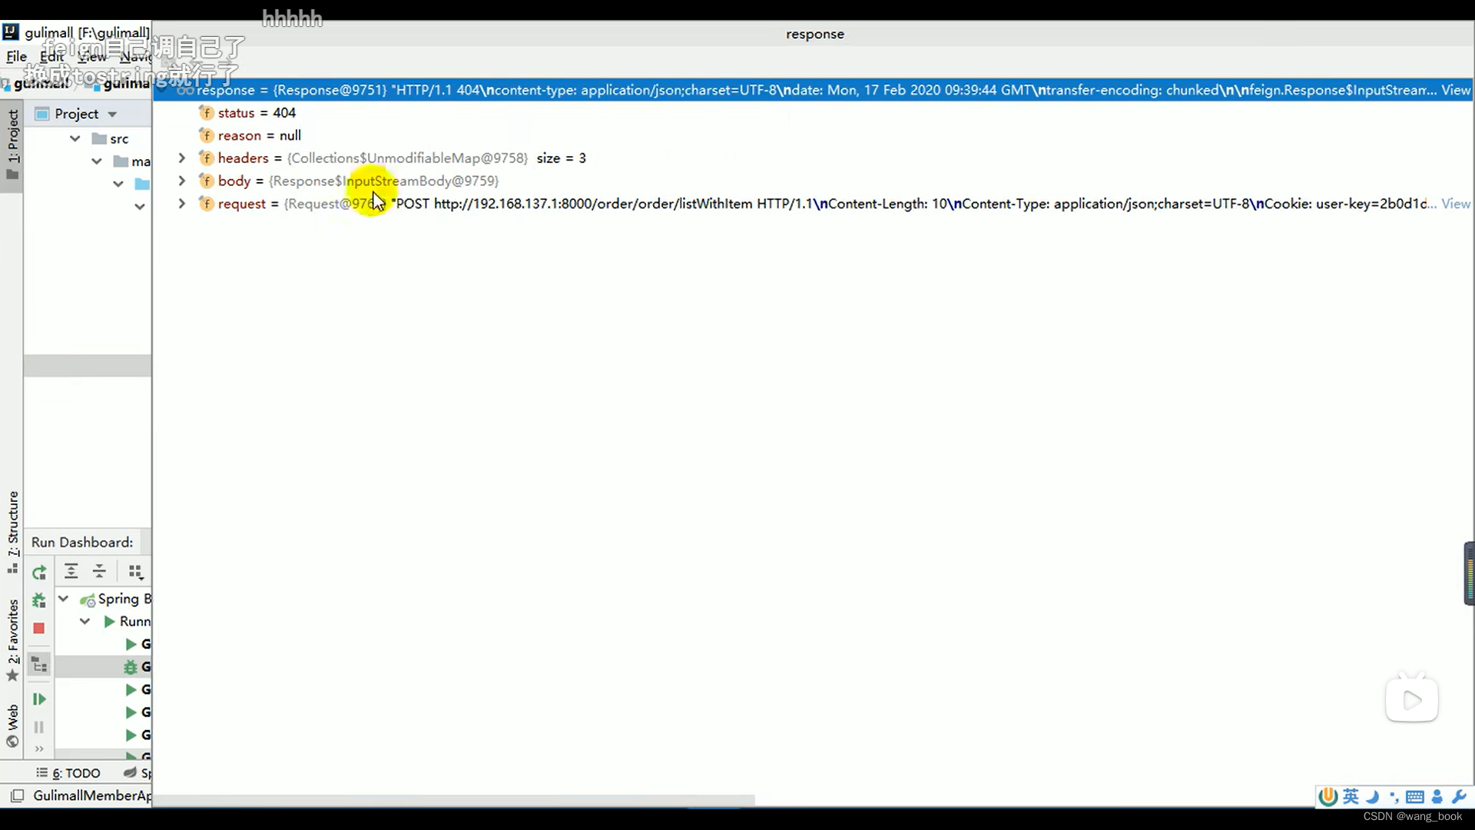The image size is (1475, 830).
Task: Expand the body field node
Action: pos(181,181)
